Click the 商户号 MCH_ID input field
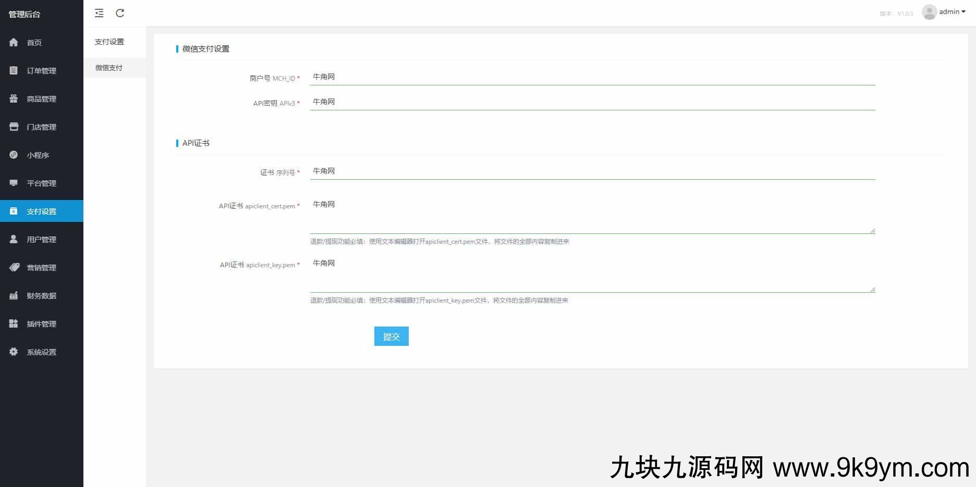This screenshot has height=487, width=976. coord(592,77)
